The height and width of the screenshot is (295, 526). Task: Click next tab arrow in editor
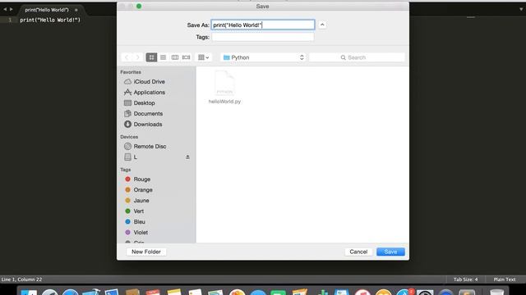[x=11, y=9]
